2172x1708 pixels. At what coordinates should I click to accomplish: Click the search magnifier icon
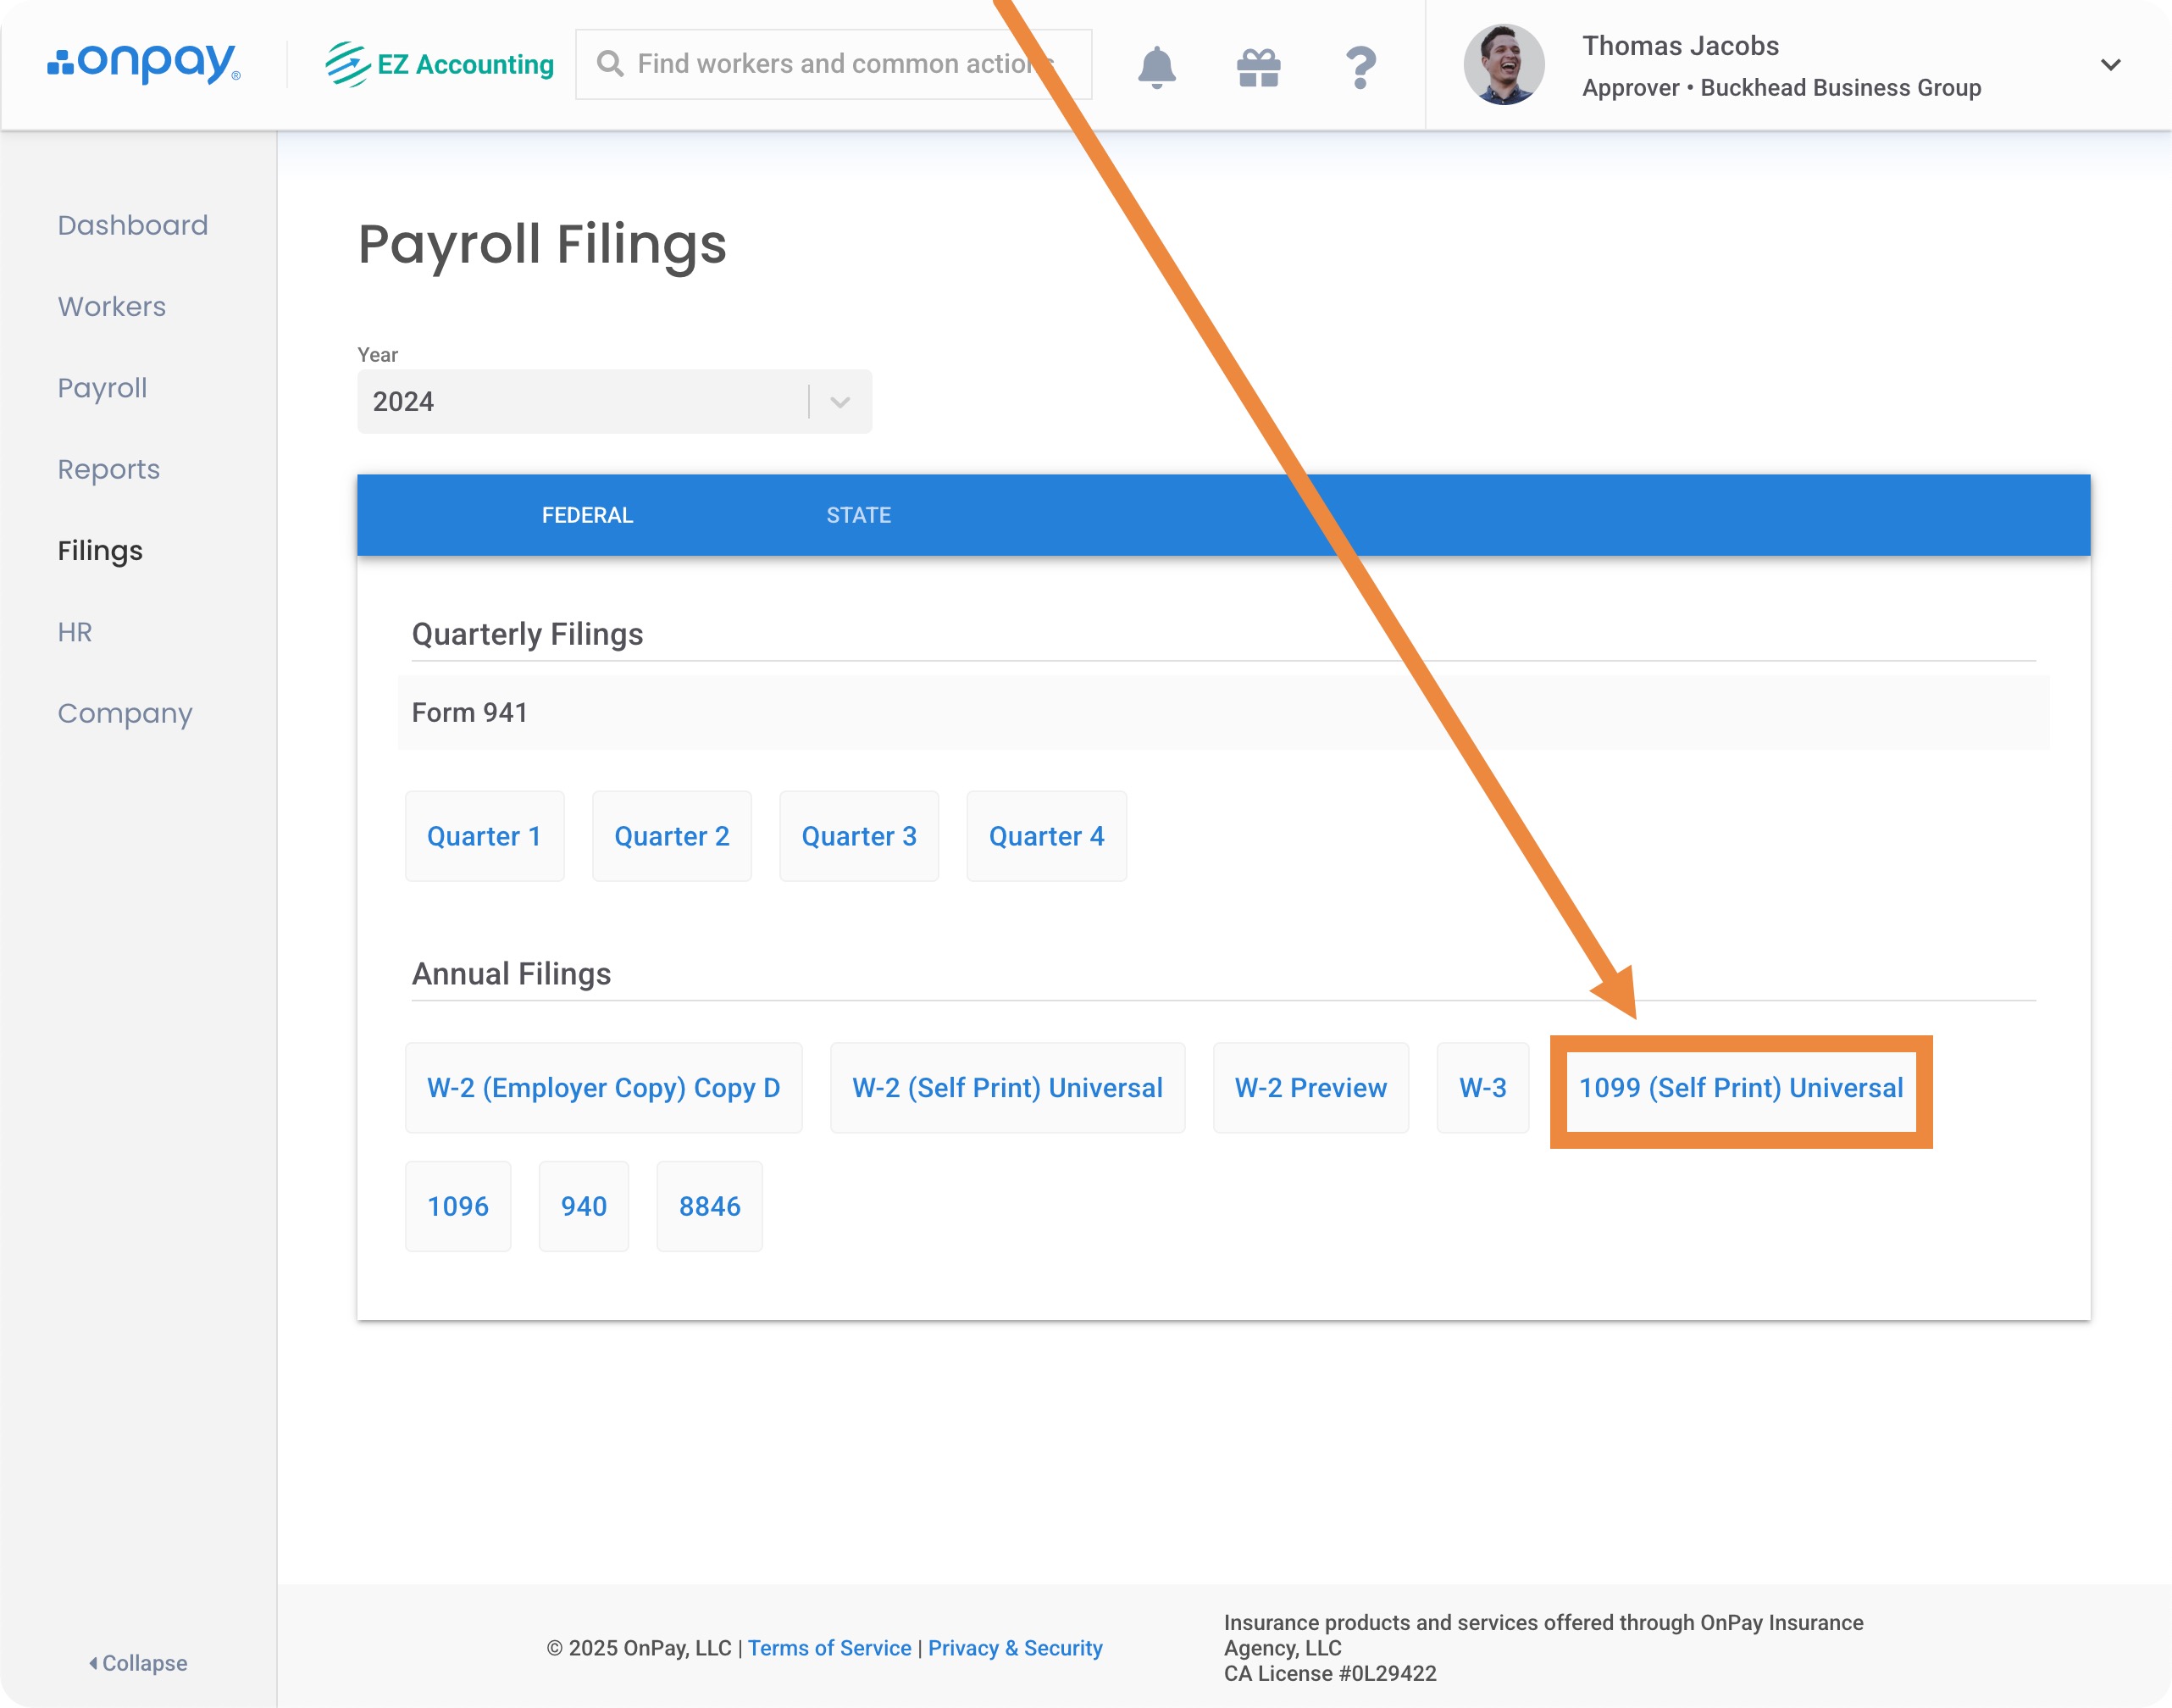609,64
